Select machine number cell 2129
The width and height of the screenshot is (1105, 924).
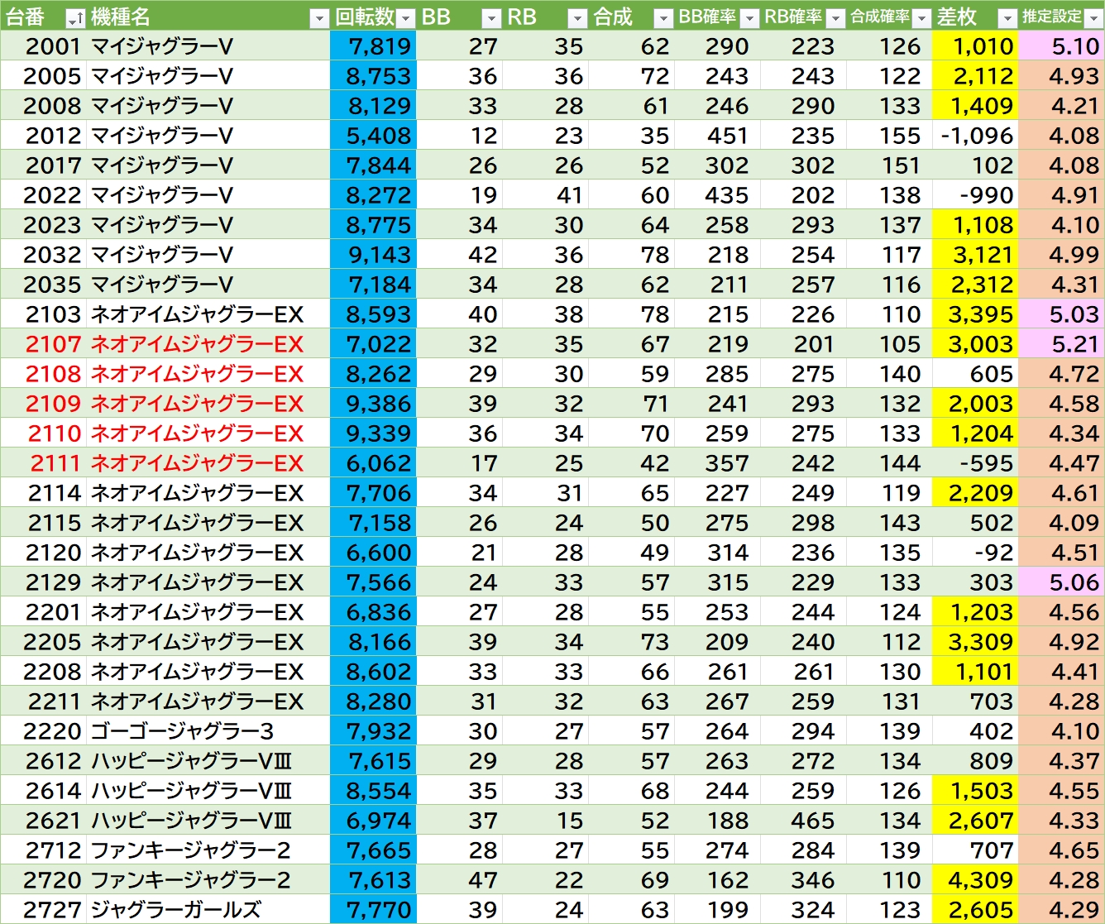pyautogui.click(x=43, y=582)
